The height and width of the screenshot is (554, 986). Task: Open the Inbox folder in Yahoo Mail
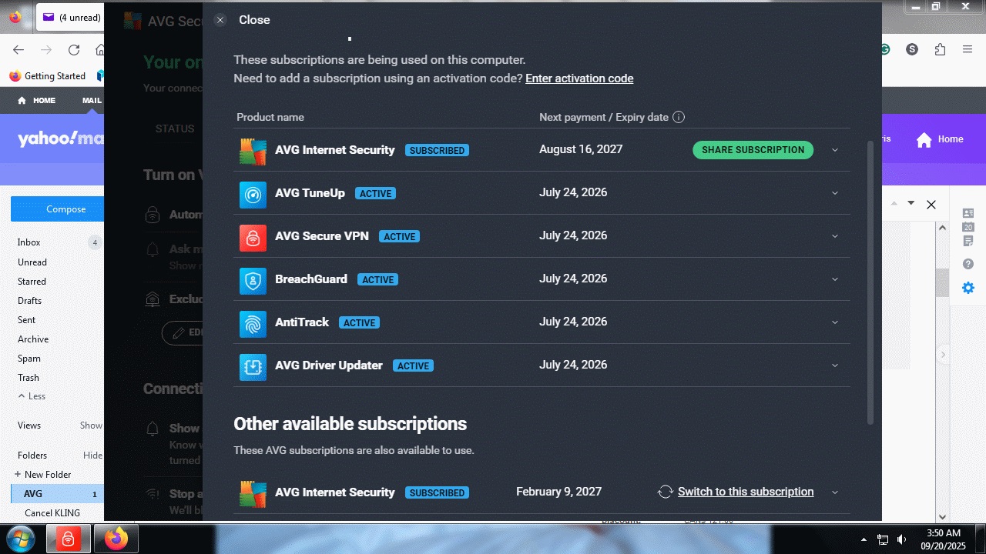coord(29,242)
